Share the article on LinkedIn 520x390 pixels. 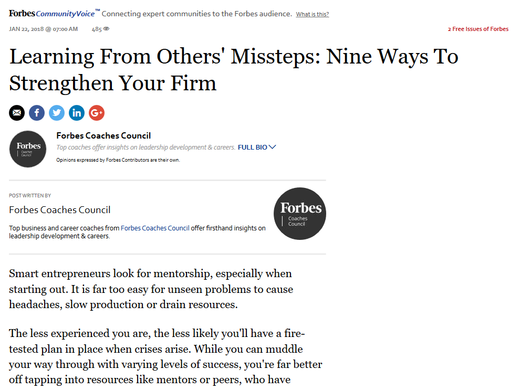77,113
